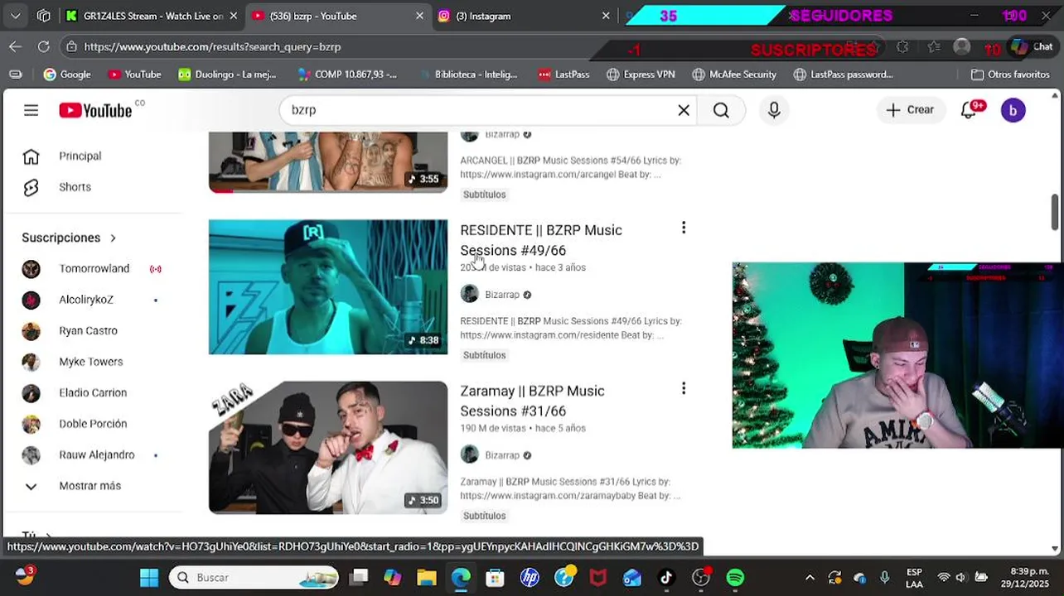Open Bizarrap channel avatar under Zaramay

coord(470,454)
